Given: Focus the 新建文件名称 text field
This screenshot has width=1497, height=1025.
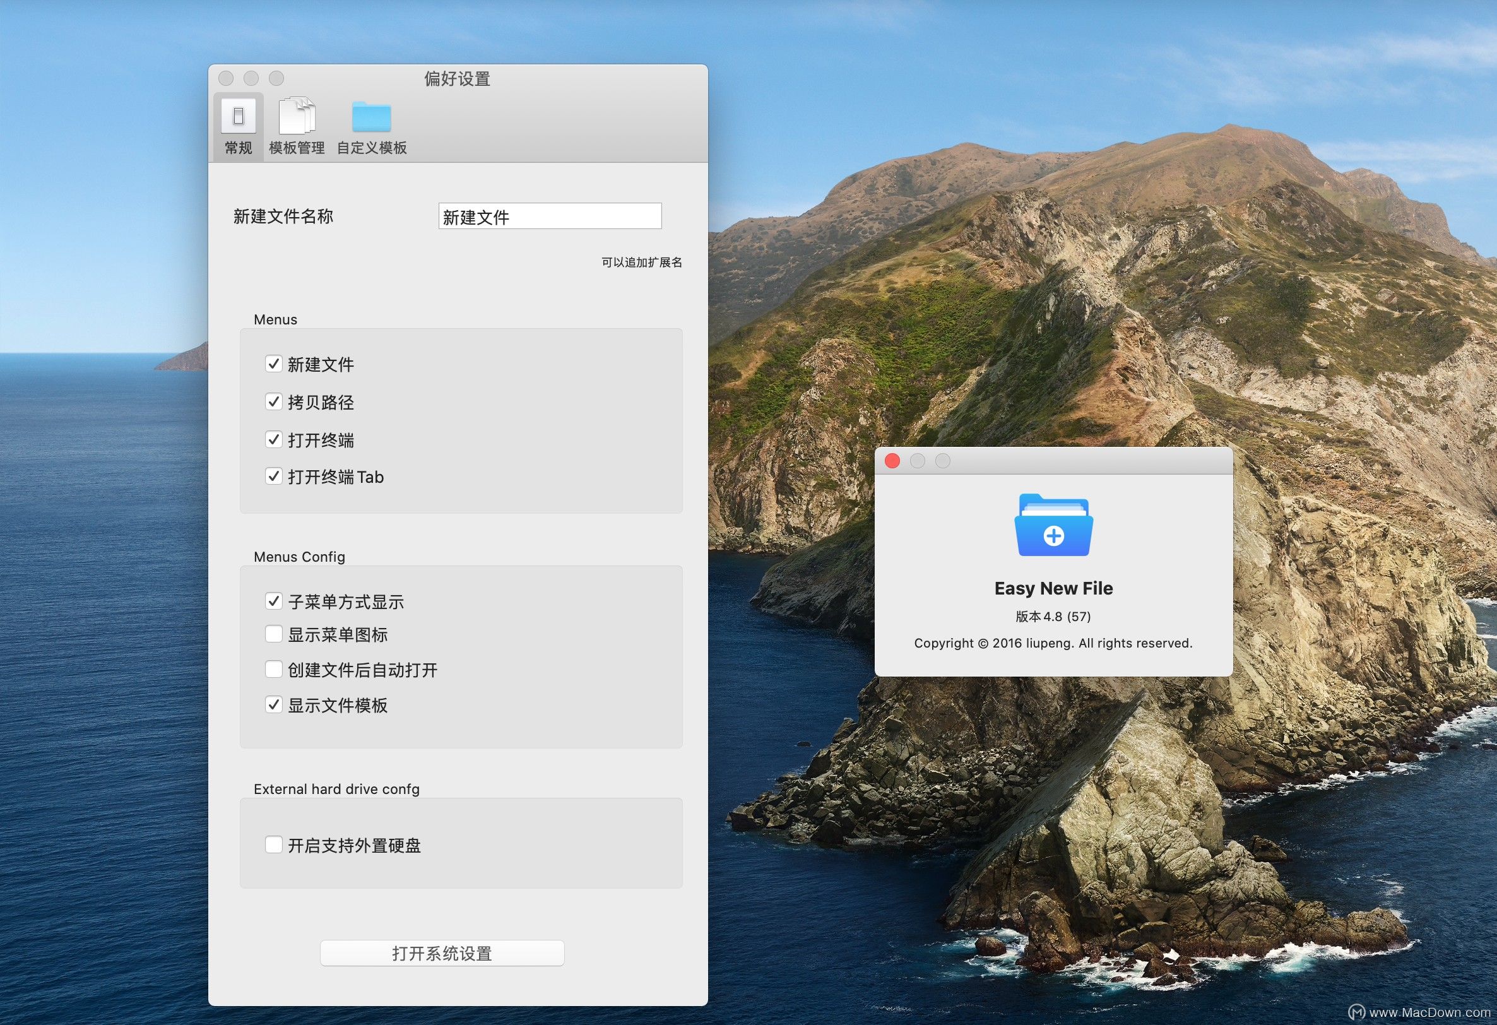Looking at the screenshot, I should coord(550,216).
